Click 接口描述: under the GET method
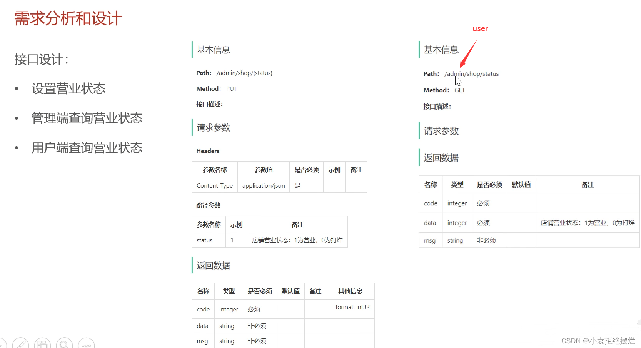 click(x=437, y=106)
